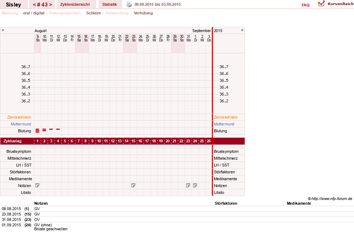Open the FAQ link

pos(305,5)
